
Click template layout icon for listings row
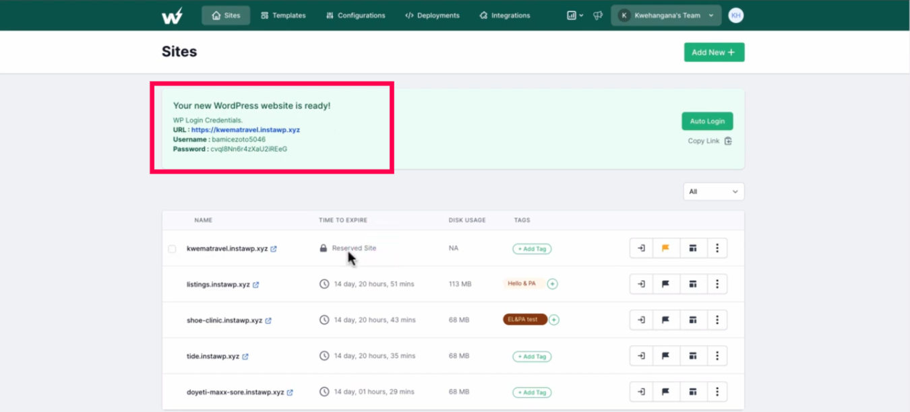point(692,284)
